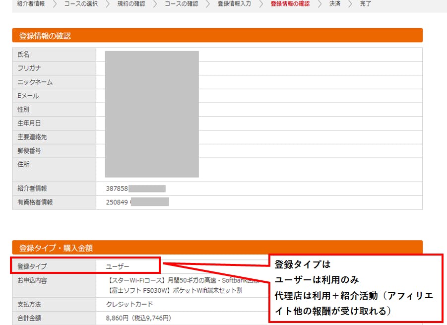This screenshot has height=325, width=447.
Task: Click the referrer ID value starting with 387858
Action: (x=117, y=189)
